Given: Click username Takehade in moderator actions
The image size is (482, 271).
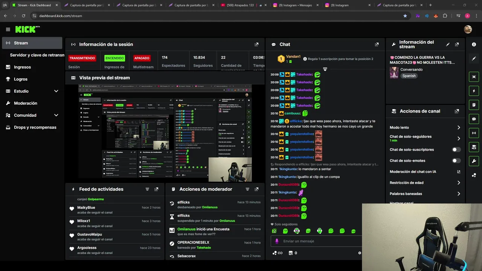Looking at the screenshot, I should point(204,248).
